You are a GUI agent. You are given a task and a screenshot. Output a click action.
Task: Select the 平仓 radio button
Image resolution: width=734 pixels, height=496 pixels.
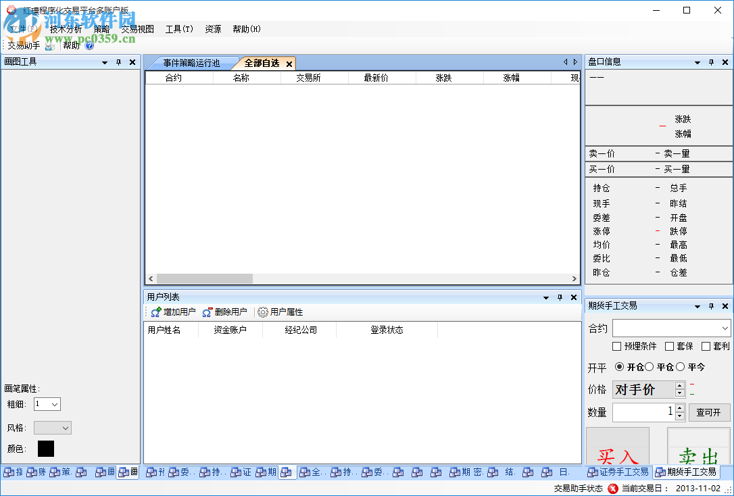[x=650, y=367]
